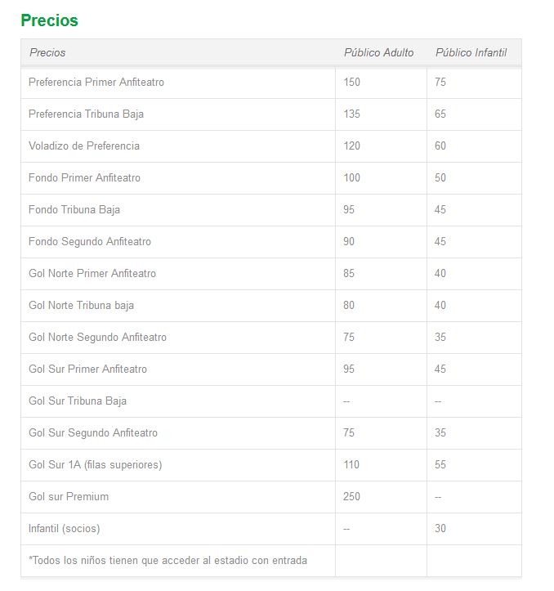This screenshot has width=554, height=591.
Task: Select the Gol Norte Primer Anfiteatro row
Action: [271, 274]
